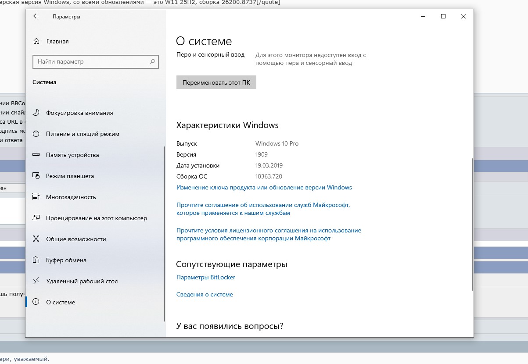Go to the Главная home label
The image size is (528, 364).
[x=57, y=41]
